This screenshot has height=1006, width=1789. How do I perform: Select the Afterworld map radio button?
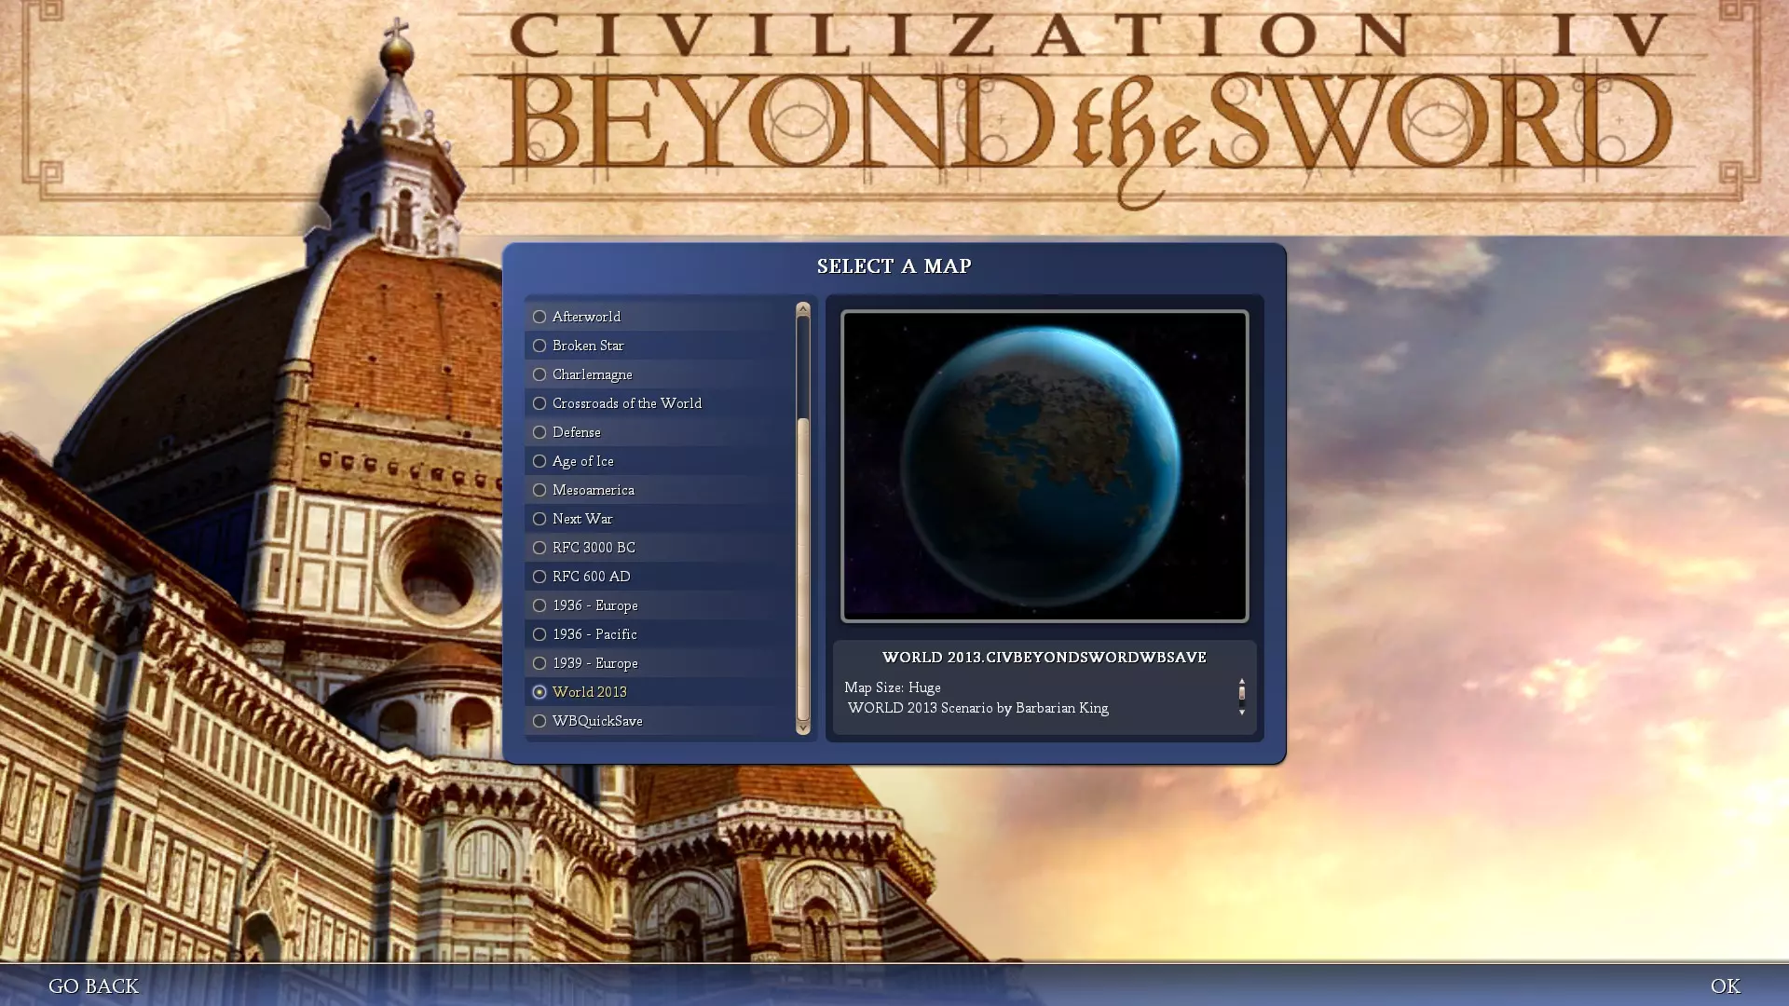pos(539,317)
